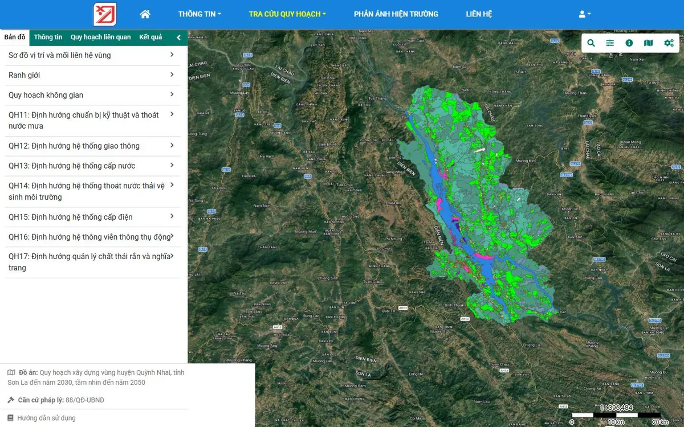Collapse the sidebar with left chevron
Image resolution: width=684 pixels, height=427 pixels.
(178, 38)
